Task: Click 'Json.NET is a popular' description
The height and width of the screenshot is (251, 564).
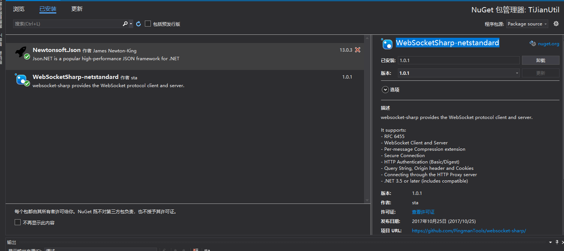Action: point(106,59)
